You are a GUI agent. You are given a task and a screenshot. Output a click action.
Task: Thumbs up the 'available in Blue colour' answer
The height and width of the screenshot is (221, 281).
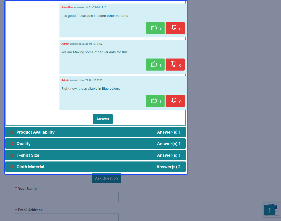click(x=155, y=101)
